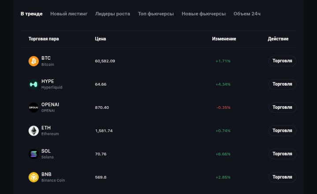Click the Ethereum coin logo
Screen dimensions: 317x194
tap(33, 131)
